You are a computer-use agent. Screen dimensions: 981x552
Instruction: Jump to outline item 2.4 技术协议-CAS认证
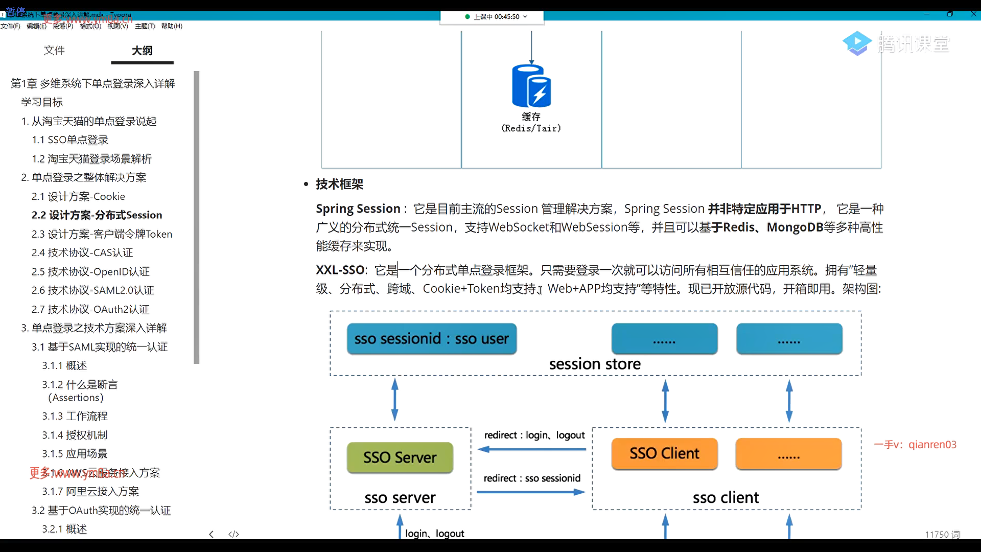click(82, 252)
